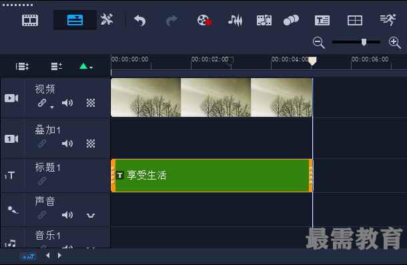
Task: Open the Sound Mixer
Action: click(x=235, y=20)
